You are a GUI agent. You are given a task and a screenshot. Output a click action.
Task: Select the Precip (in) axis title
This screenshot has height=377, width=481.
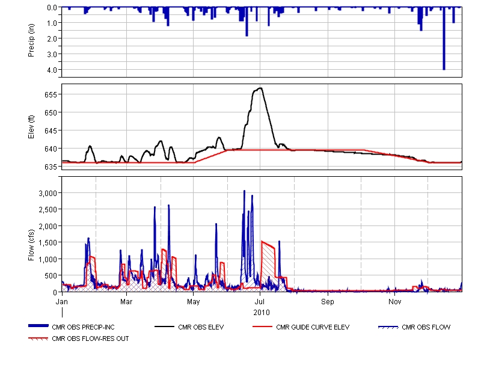31,40
